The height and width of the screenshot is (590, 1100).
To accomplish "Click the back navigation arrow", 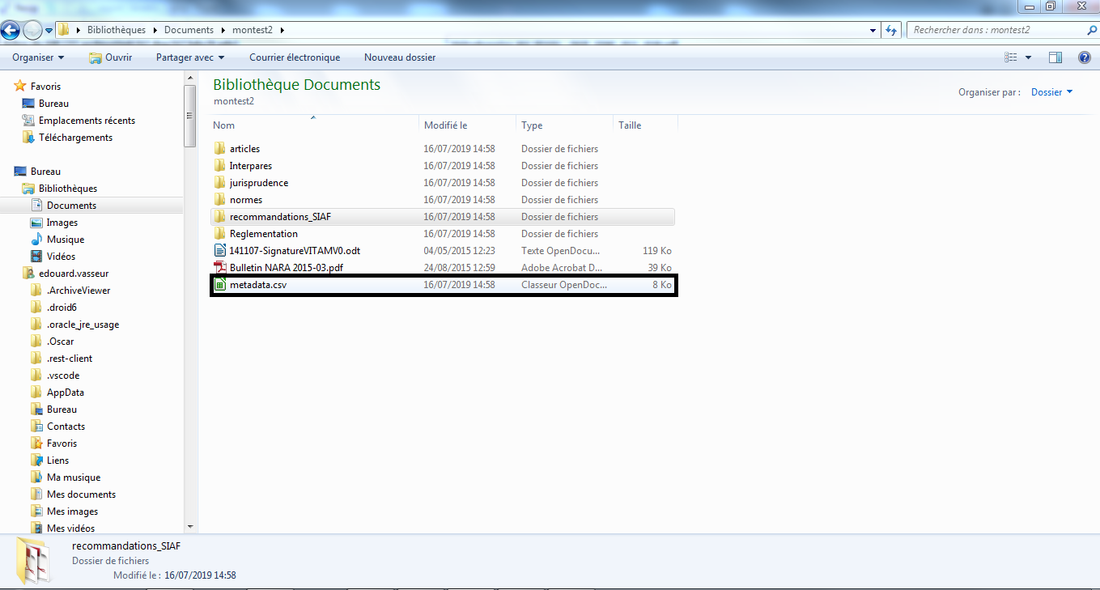I will (11, 31).
